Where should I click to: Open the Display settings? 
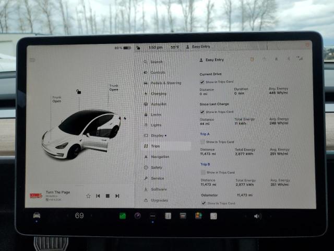pos(156,135)
